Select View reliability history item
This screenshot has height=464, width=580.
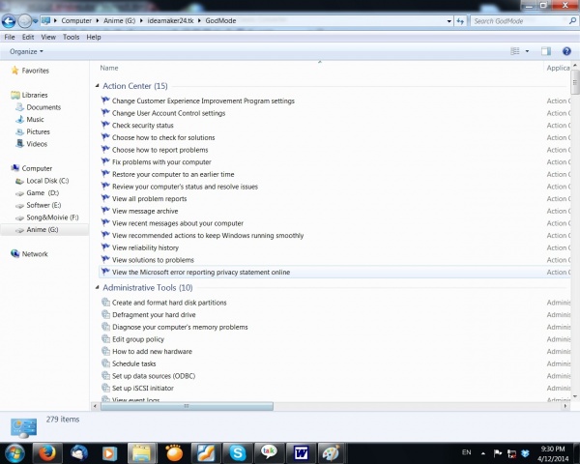coord(145,247)
